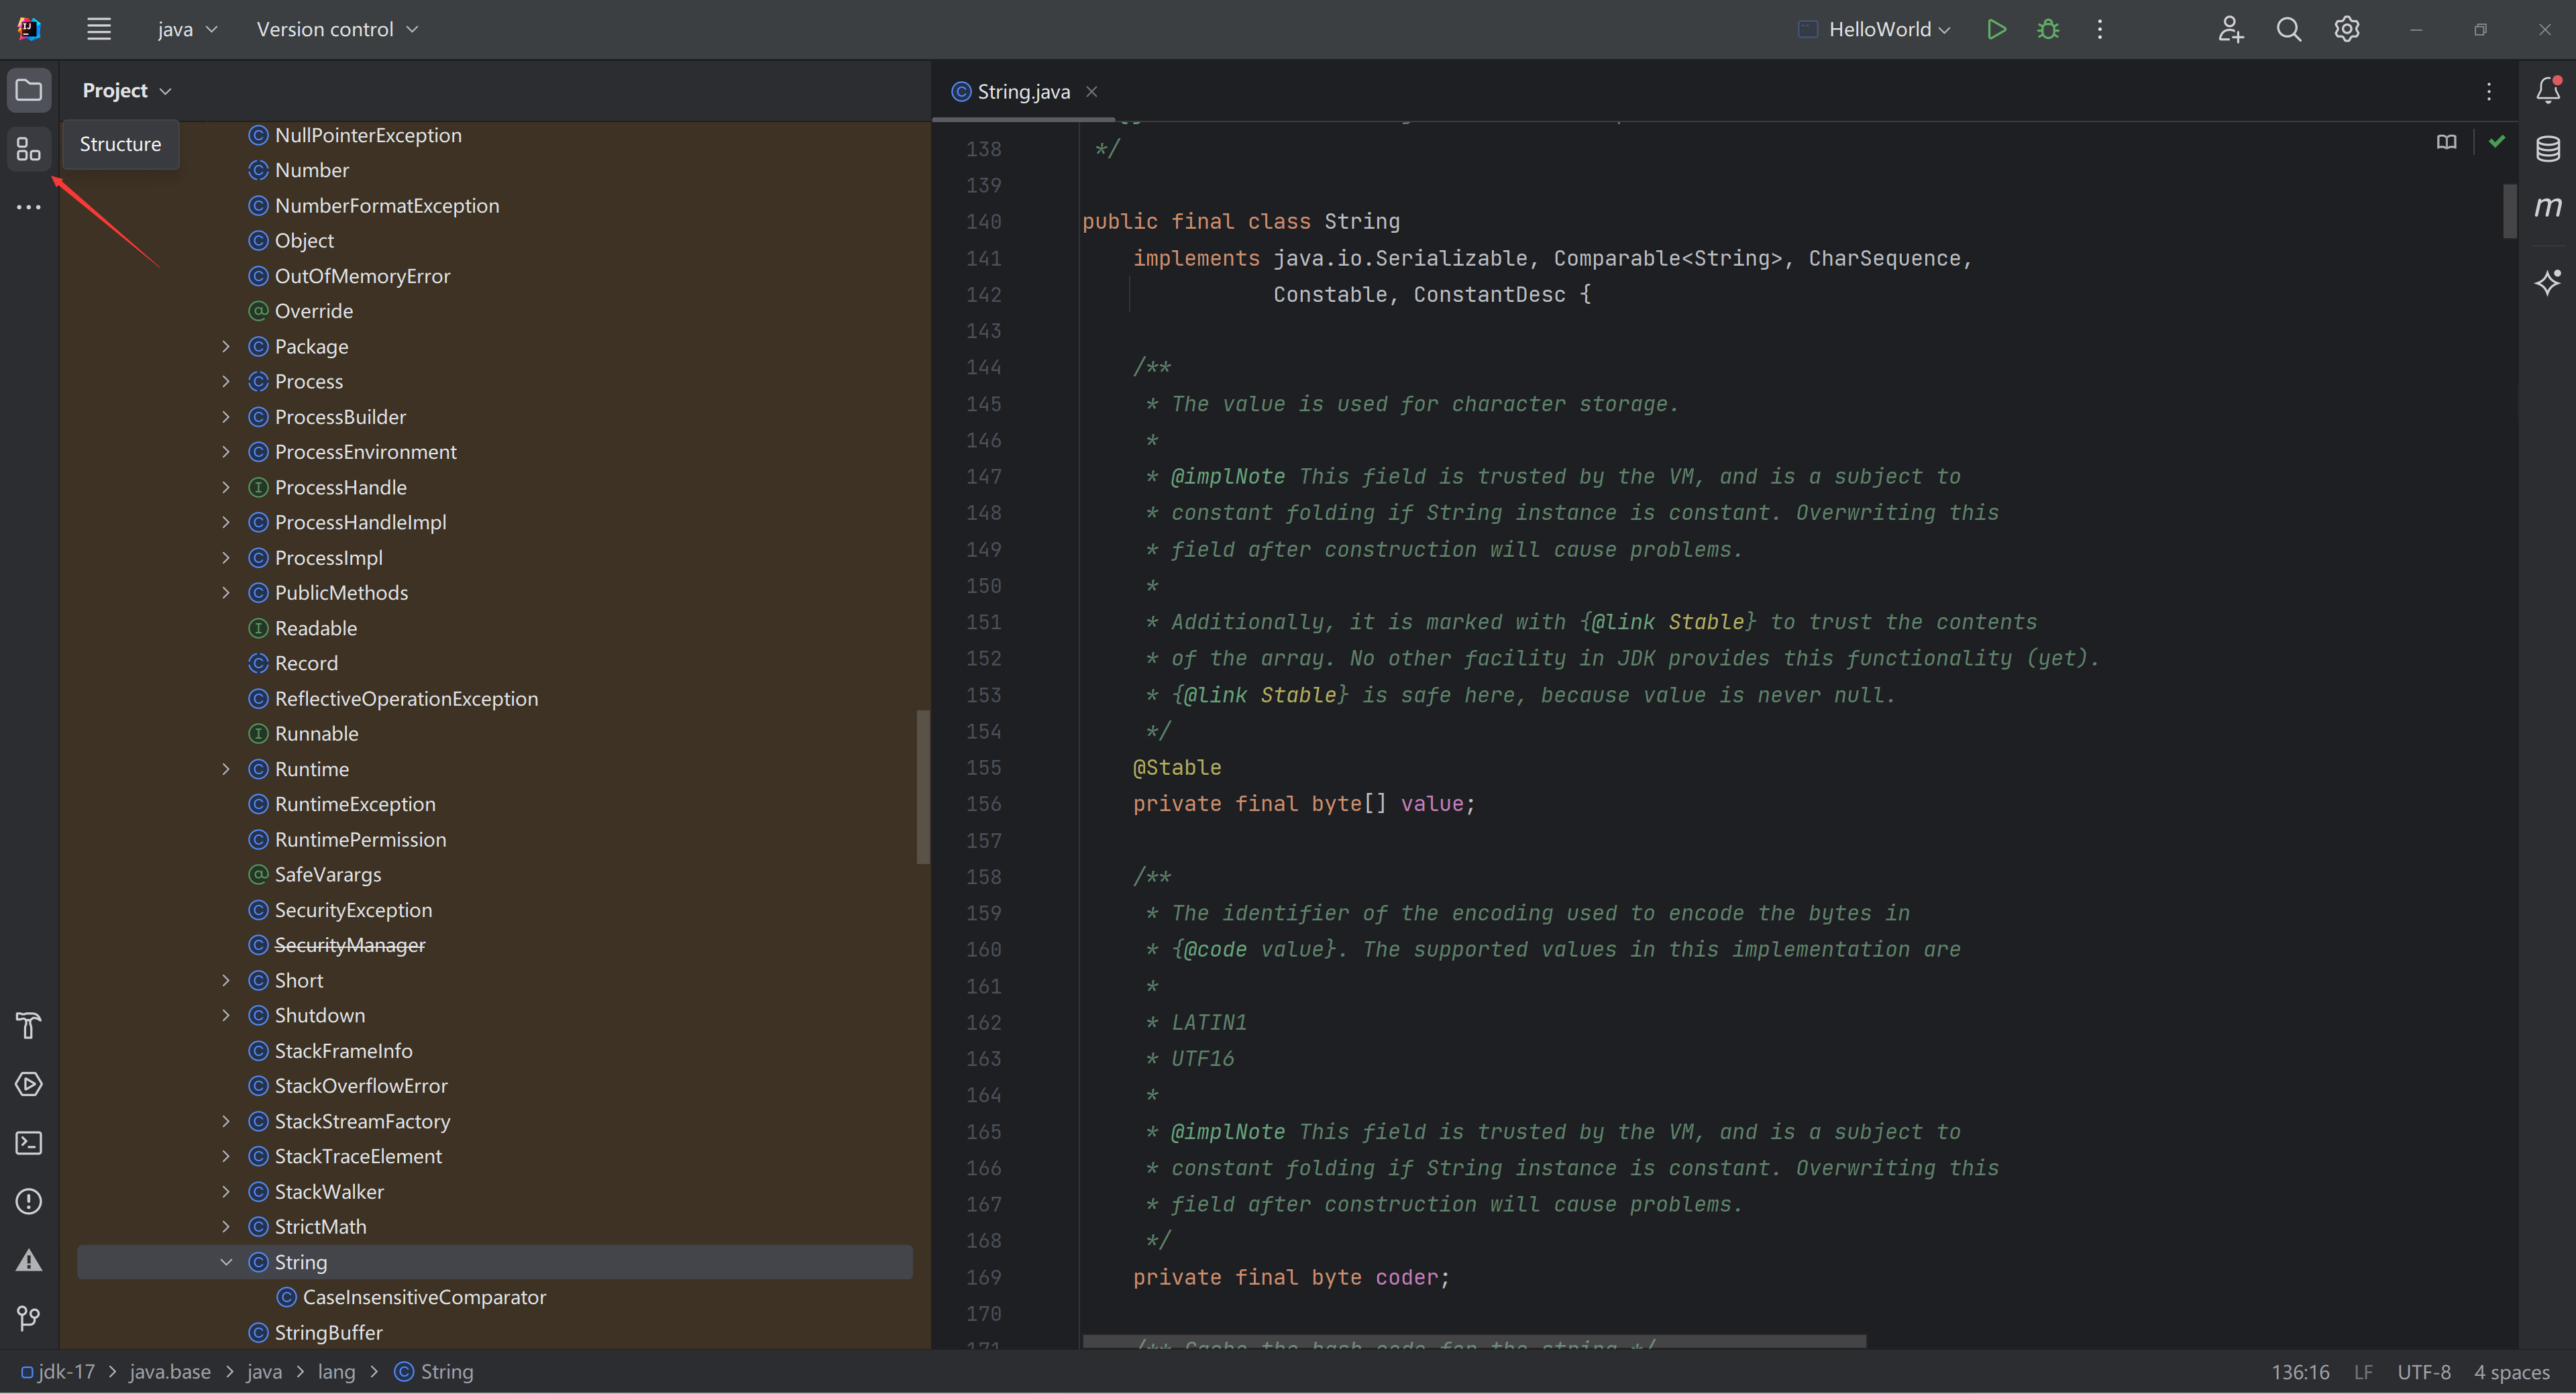2576x1394 pixels.
Task: Open the Services tool window
Action: tap(29, 1084)
